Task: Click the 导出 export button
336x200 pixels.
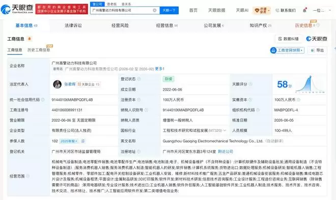Action: point(317,50)
